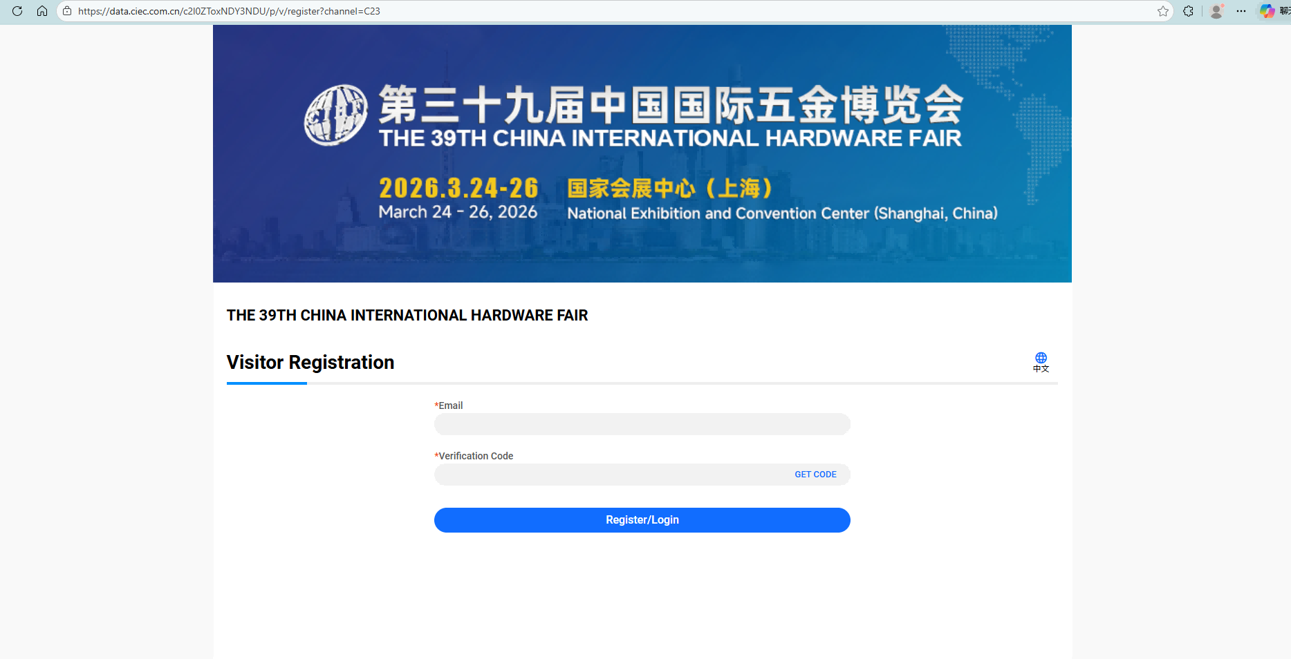
Task: Click the National Exhibition and Convention Center text
Action: coord(782,213)
